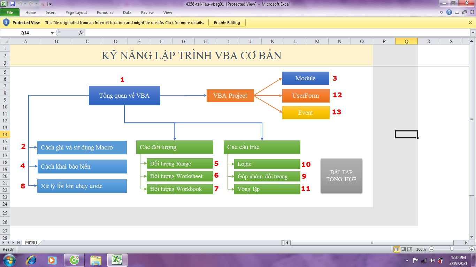This screenshot has height=267, width=476.
Task: Click the horizontal scrollbar thumb
Action: coord(372,243)
